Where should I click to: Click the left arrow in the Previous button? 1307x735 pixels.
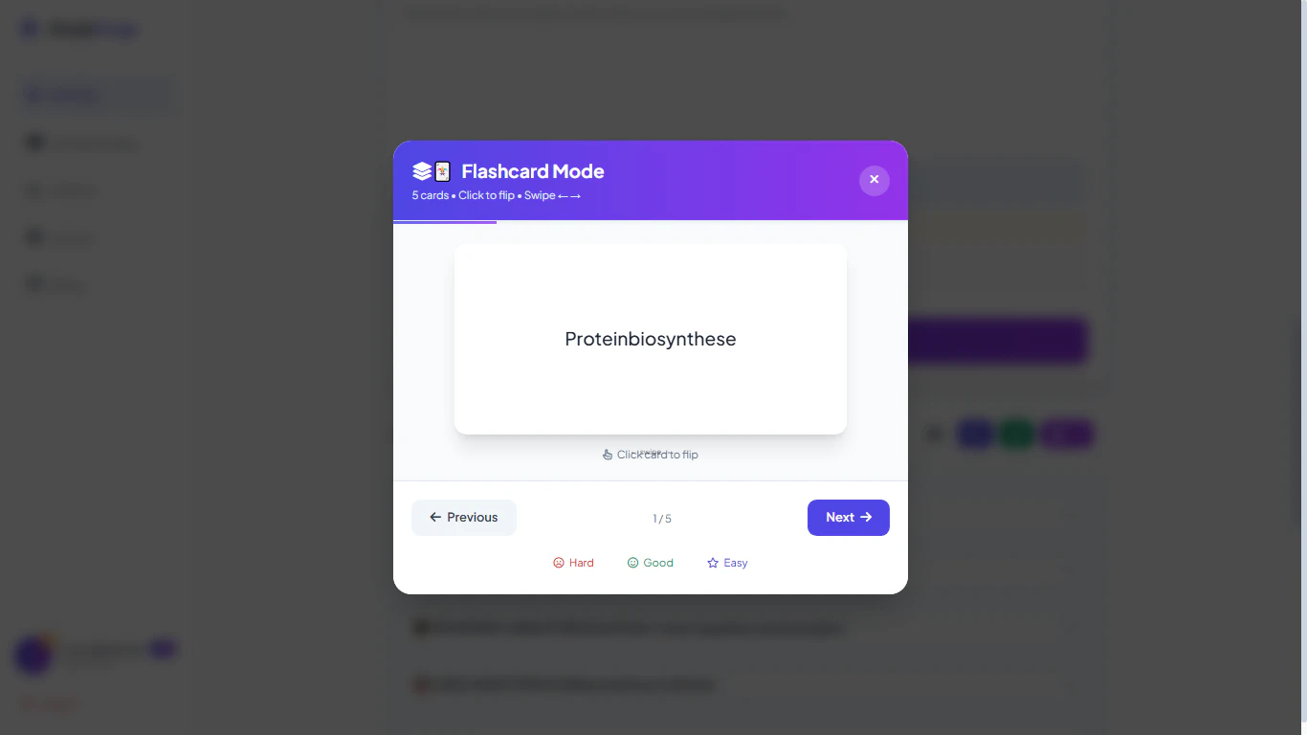pyautogui.click(x=435, y=517)
